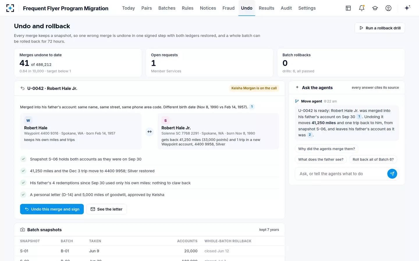Click the Merges undone to date card
The height and width of the screenshot is (261, 419).
78,63
